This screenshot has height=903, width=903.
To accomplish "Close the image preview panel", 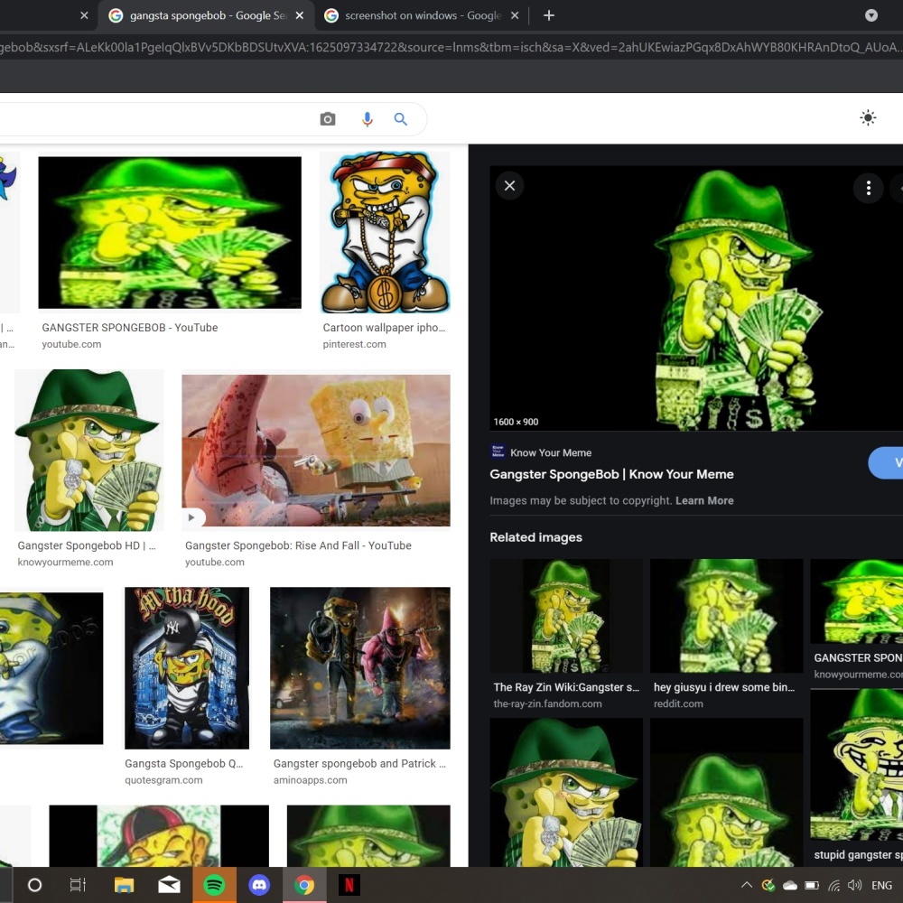I will pyautogui.click(x=509, y=185).
